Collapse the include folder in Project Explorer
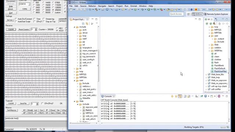This screenshot has width=235, height=132. tap(75, 27)
